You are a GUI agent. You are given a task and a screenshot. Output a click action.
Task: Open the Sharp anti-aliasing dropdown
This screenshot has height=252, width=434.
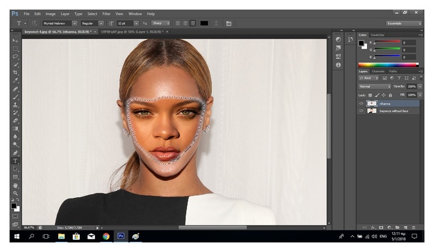[161, 23]
